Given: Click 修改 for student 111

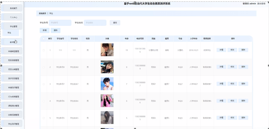Looking at the screenshot, I should click(x=232, y=50).
